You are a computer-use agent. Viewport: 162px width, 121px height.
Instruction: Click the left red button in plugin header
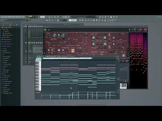point(140,30)
